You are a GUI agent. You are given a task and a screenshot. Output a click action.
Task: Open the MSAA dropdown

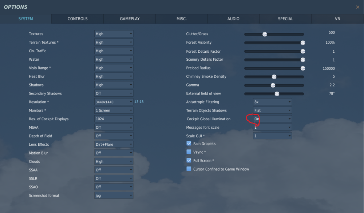point(114,127)
